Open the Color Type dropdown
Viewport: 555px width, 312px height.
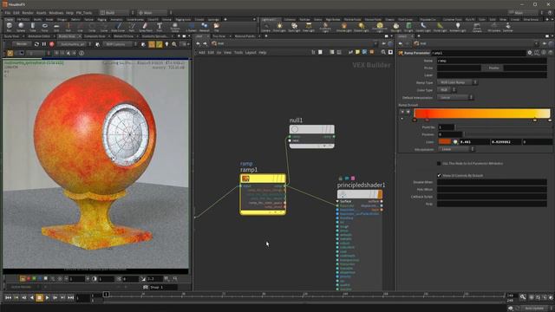447,90
